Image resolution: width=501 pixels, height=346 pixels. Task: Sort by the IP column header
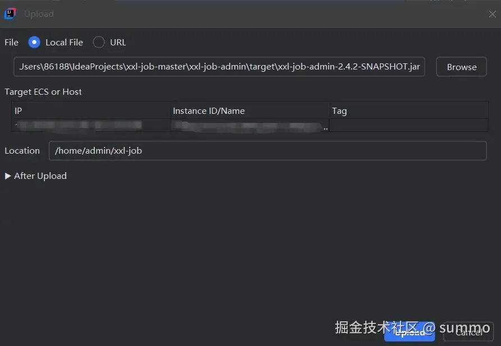click(x=92, y=110)
